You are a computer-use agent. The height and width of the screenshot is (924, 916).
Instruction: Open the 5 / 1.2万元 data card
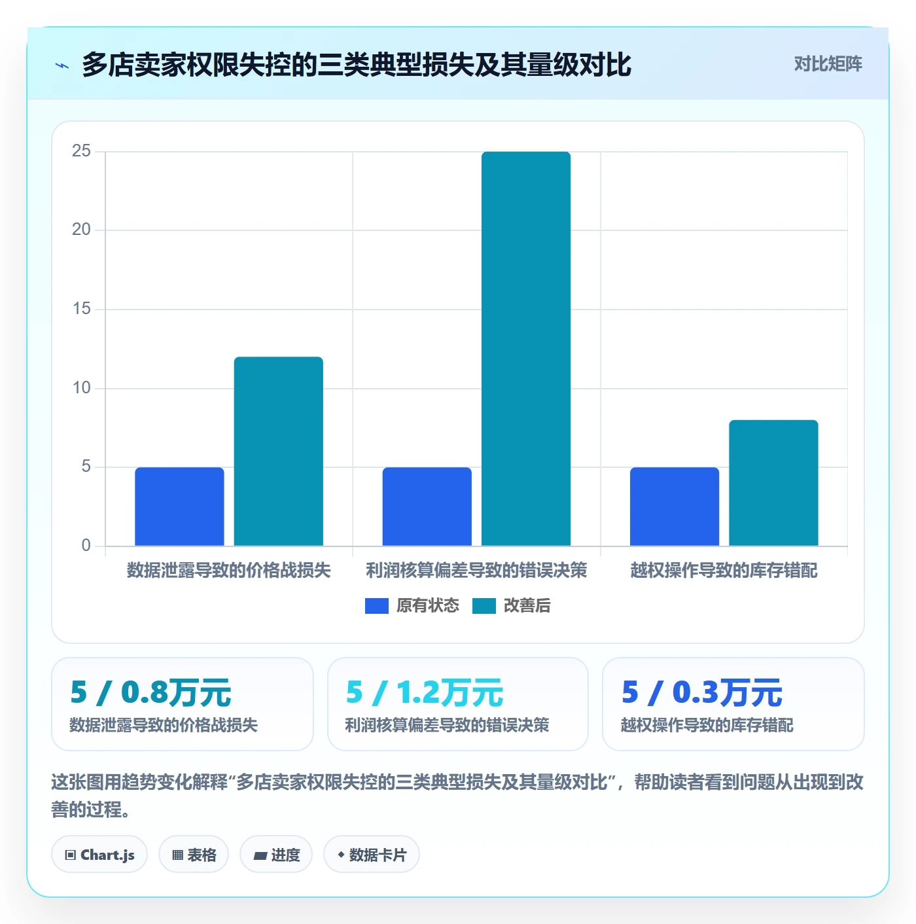coord(458,704)
